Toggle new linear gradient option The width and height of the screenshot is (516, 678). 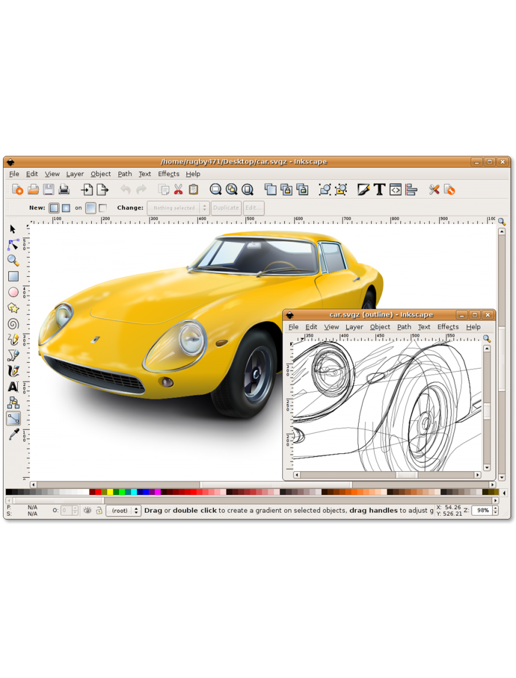[x=54, y=208]
